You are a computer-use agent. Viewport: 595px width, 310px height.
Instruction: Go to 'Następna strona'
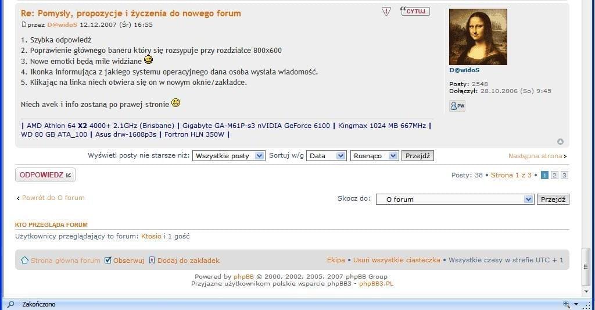(x=535, y=156)
